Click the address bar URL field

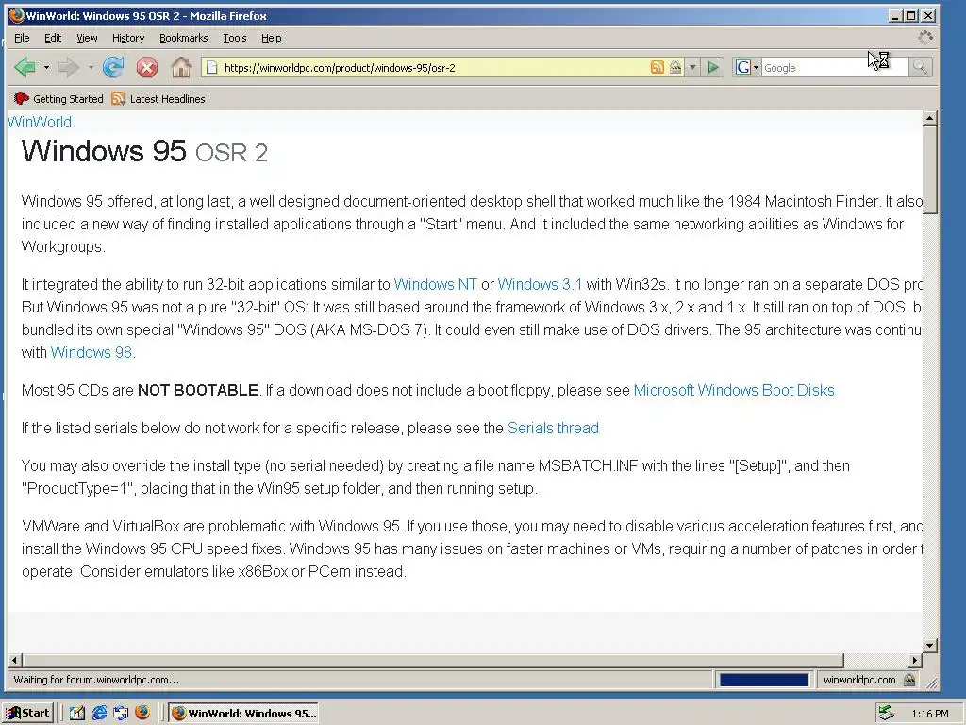[x=431, y=68]
